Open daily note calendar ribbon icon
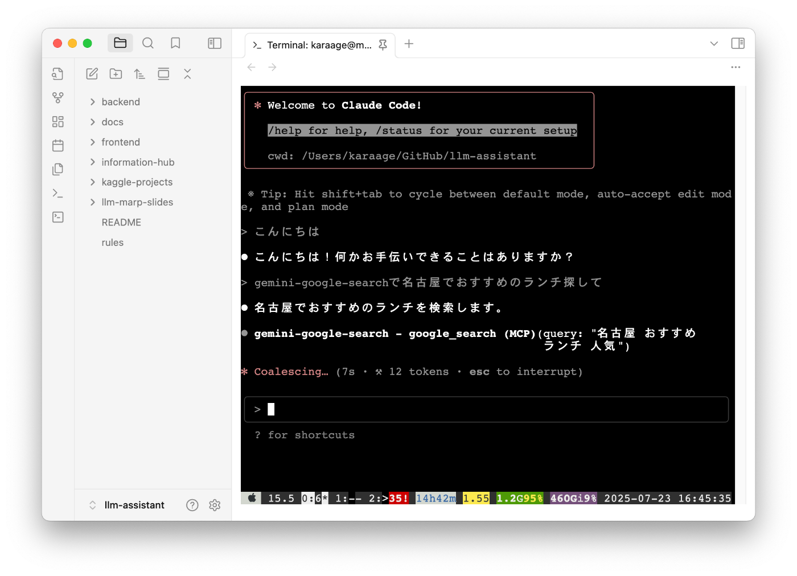The height and width of the screenshot is (576, 797). pos(58,146)
